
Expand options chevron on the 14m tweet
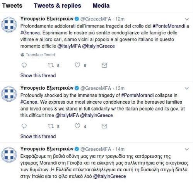click(x=187, y=149)
